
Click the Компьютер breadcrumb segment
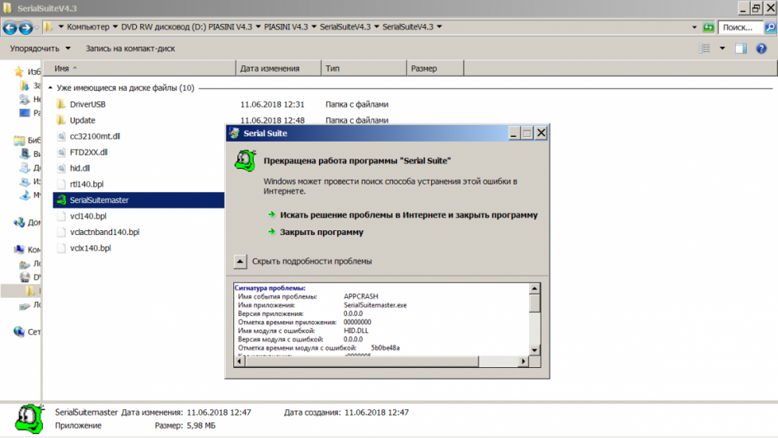88,26
